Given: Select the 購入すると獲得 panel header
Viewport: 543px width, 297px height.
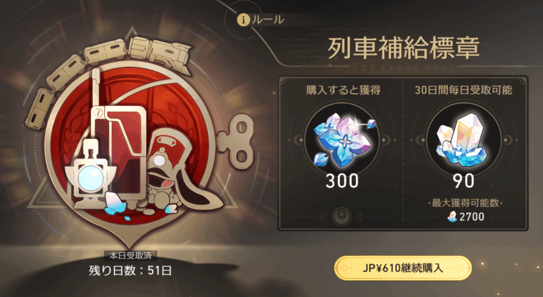Looking at the screenshot, I should point(343,90).
